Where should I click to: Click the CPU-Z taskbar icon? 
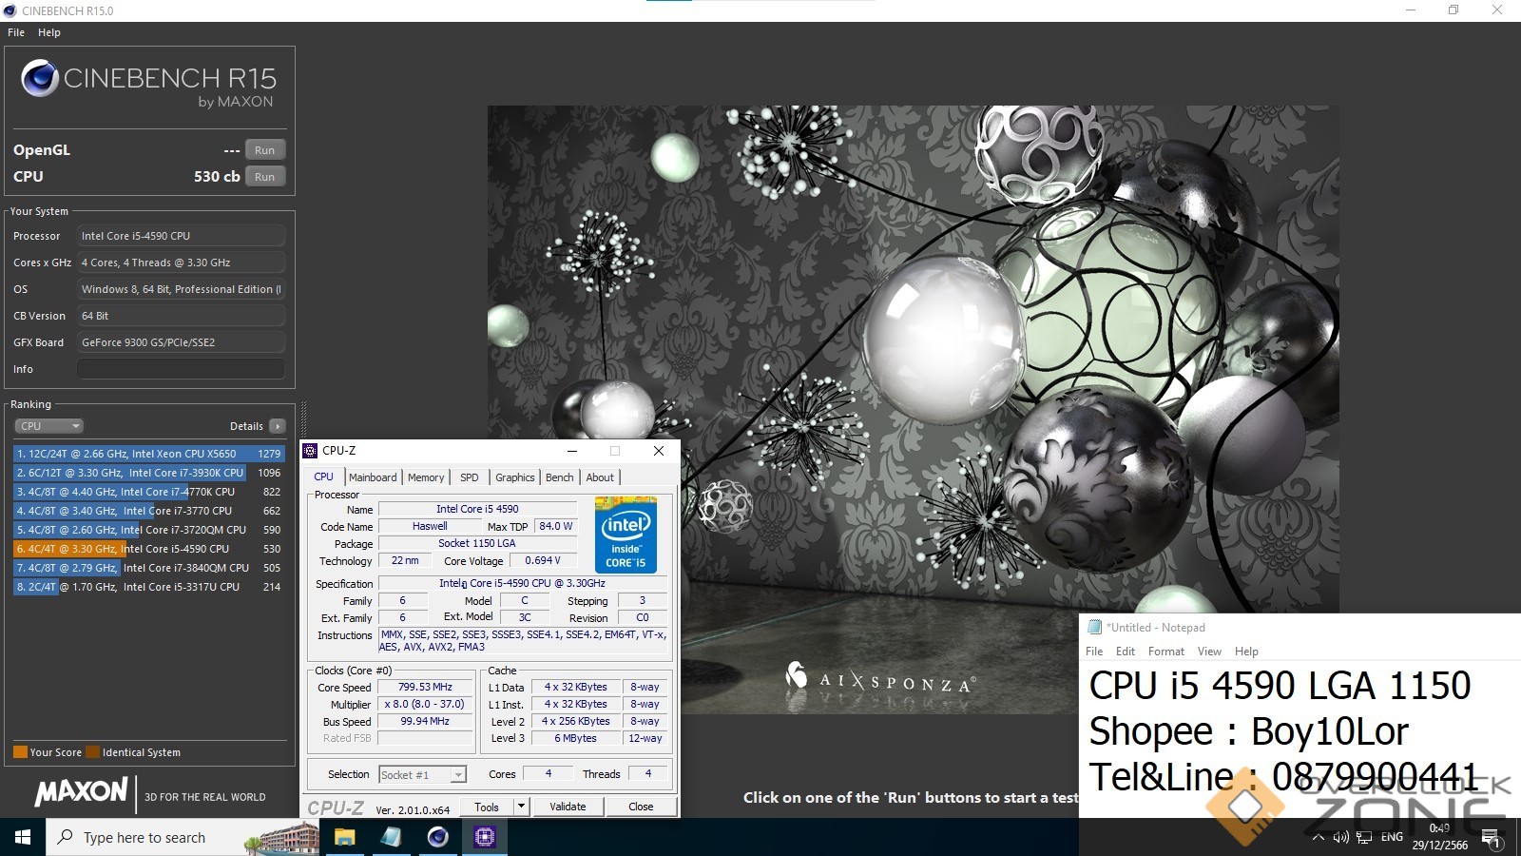[x=485, y=837]
